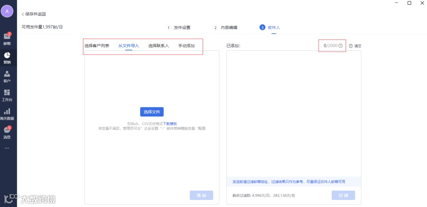Click the 可用发件量1,997封/日 text

click(x=42, y=27)
